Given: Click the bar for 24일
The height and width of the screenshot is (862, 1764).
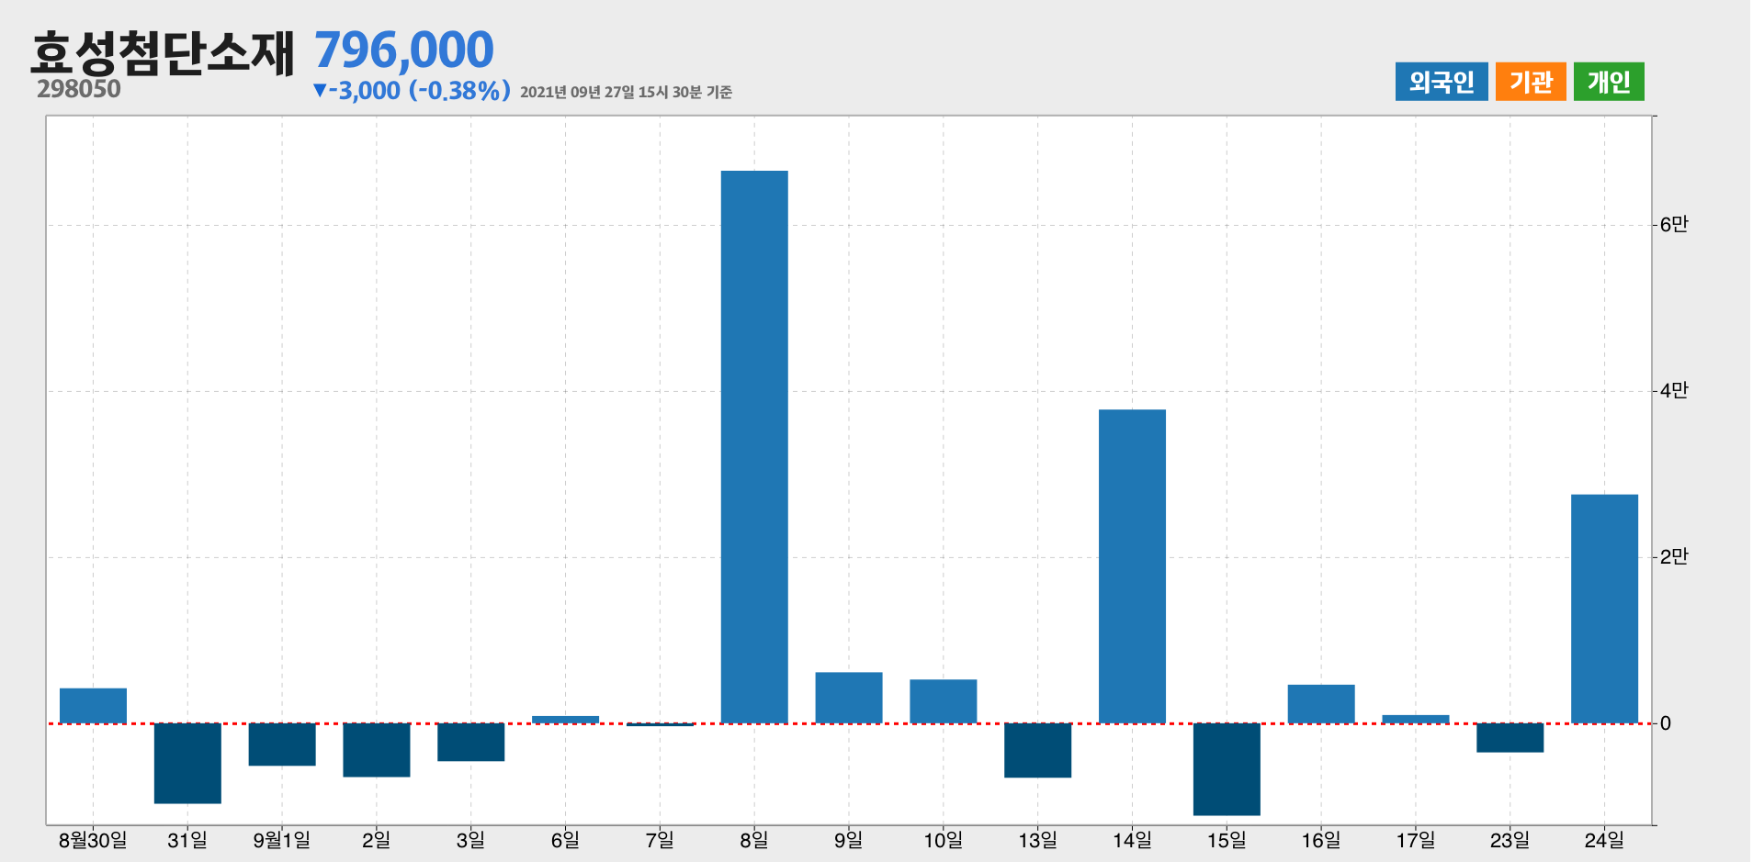Looking at the screenshot, I should [x=1605, y=609].
